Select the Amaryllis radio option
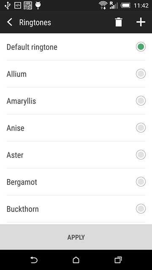Viewport: 152px width, 270px height. (141, 101)
